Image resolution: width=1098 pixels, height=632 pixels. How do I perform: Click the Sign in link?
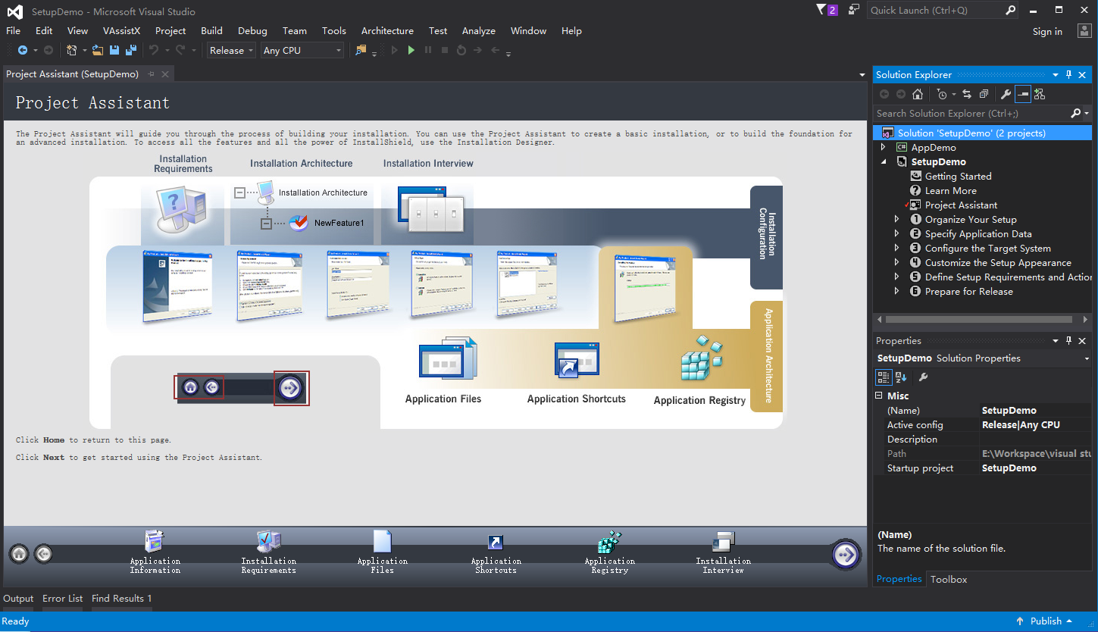tap(1047, 31)
